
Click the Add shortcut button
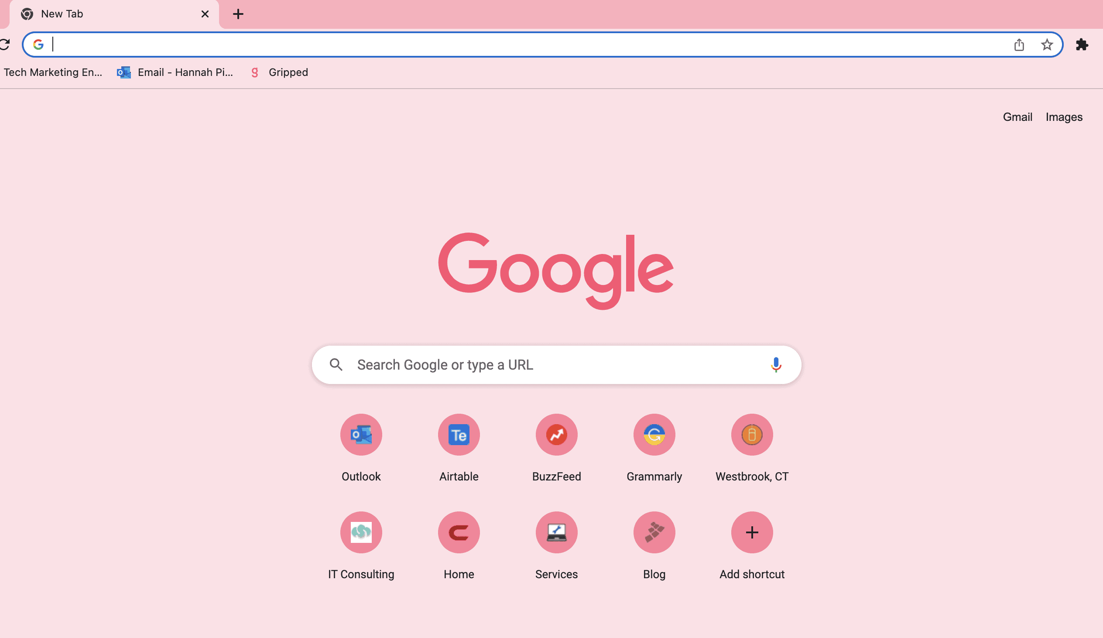click(752, 546)
